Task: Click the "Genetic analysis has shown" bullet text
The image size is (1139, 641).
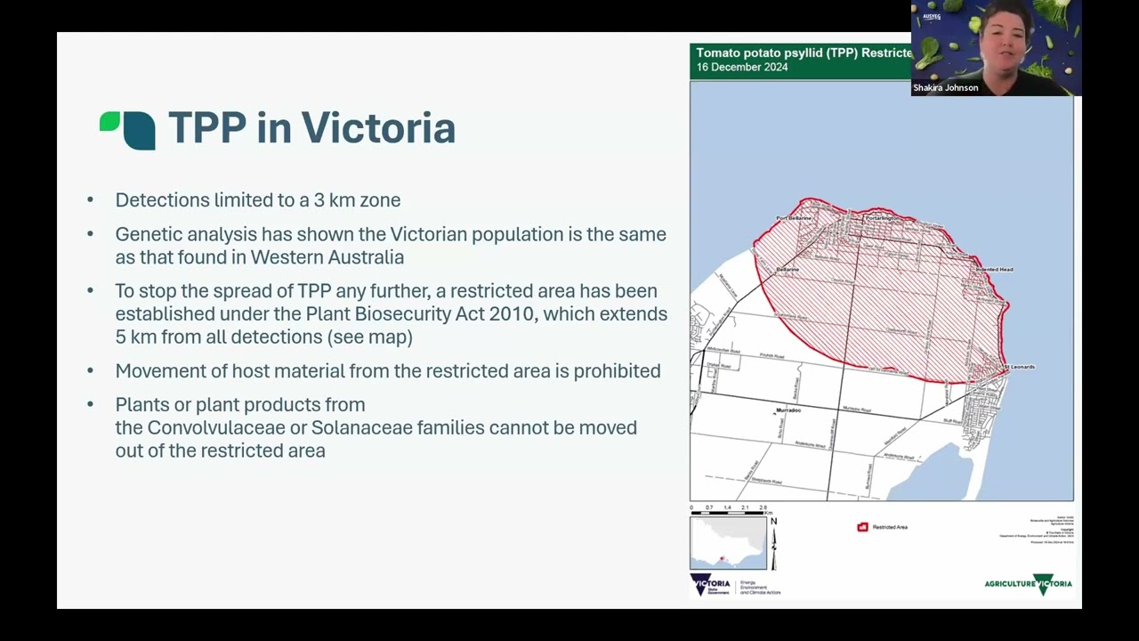Action: point(391,246)
